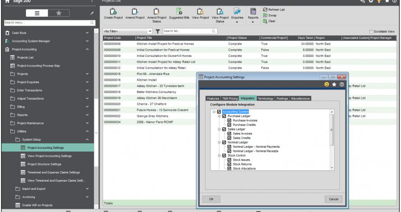Clear the list selection
Viewport: 401px width, 212px height.
click(x=269, y=21)
